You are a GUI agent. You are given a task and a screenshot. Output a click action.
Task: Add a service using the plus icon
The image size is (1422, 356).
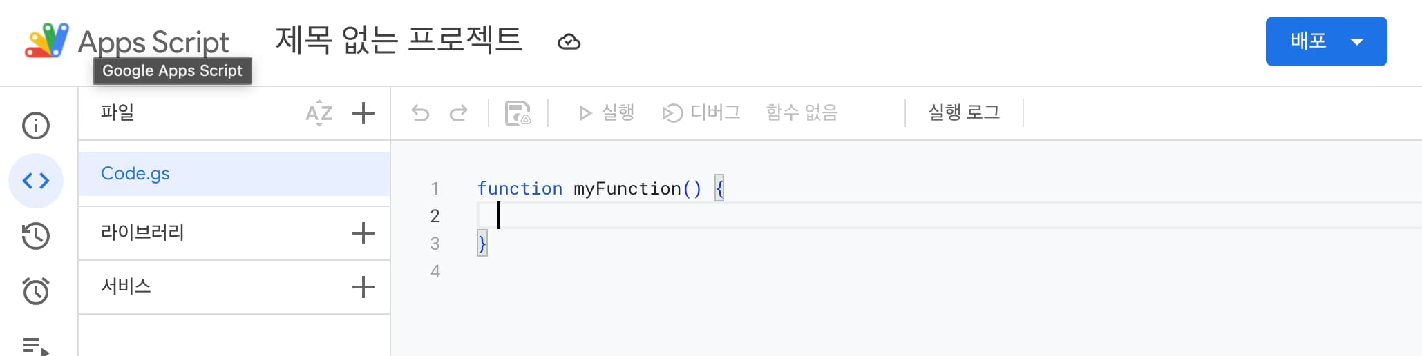[x=363, y=287]
